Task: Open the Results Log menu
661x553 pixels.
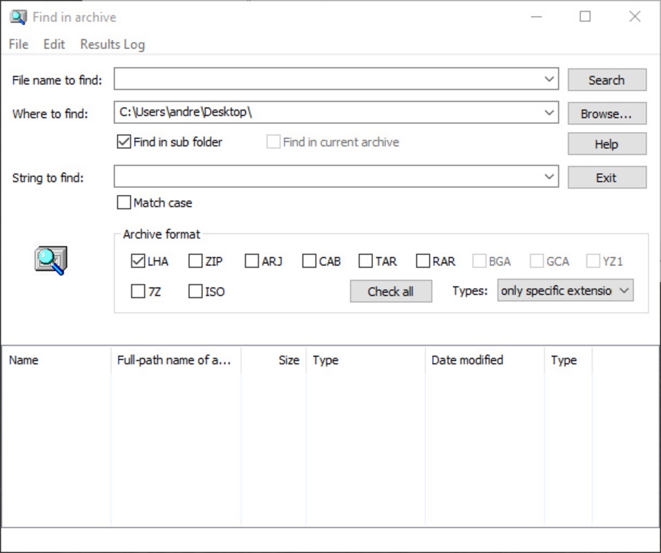Action: pos(112,44)
